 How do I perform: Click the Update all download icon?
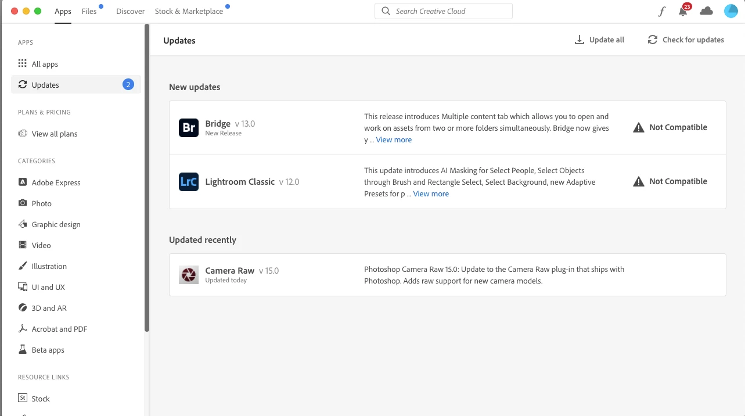point(579,40)
